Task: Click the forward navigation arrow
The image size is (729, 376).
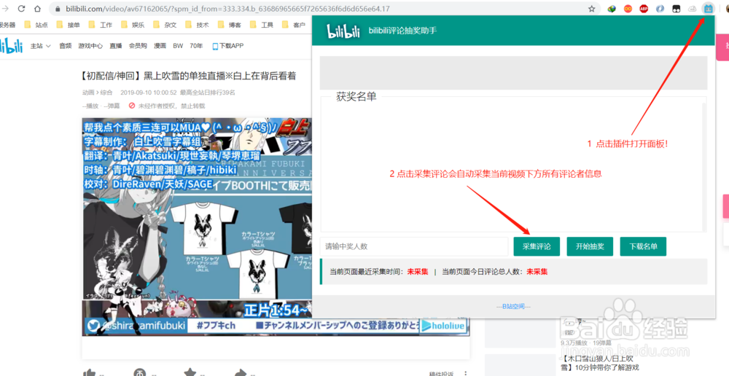Action: click(6, 8)
